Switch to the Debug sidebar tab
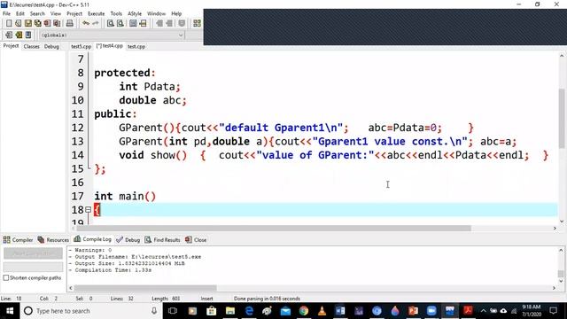The image size is (567, 319). click(x=51, y=47)
